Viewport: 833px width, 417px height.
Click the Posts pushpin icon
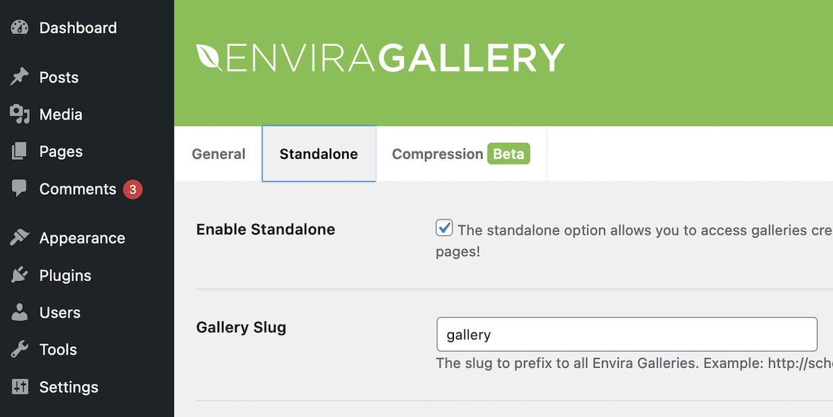tap(20, 77)
